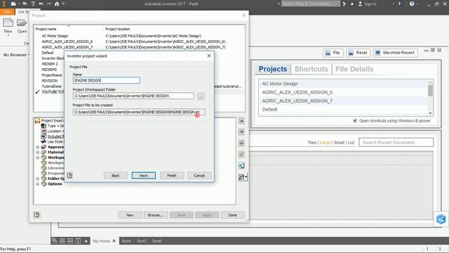
Task: Click the help icon in the Projects dialog
Action: coord(36,215)
